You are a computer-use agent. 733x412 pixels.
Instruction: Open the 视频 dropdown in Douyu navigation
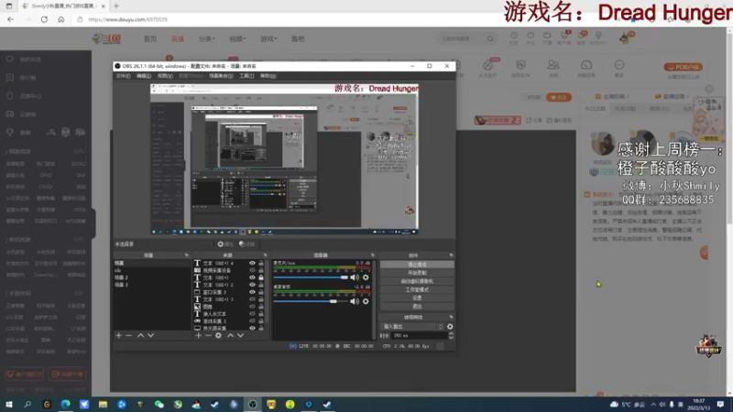point(237,38)
